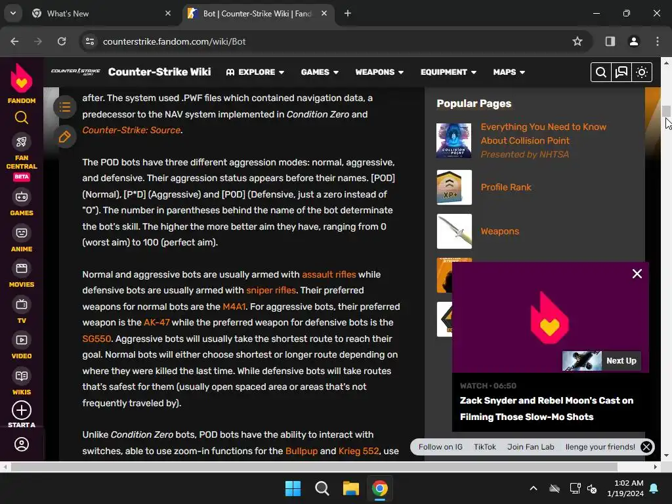The width and height of the screenshot is (672, 504).
Task: Close the video player popup
Action: [637, 274]
